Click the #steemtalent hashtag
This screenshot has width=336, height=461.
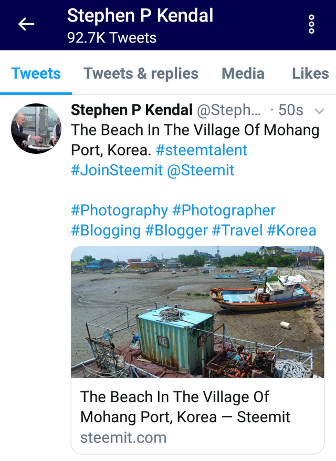click(x=202, y=150)
